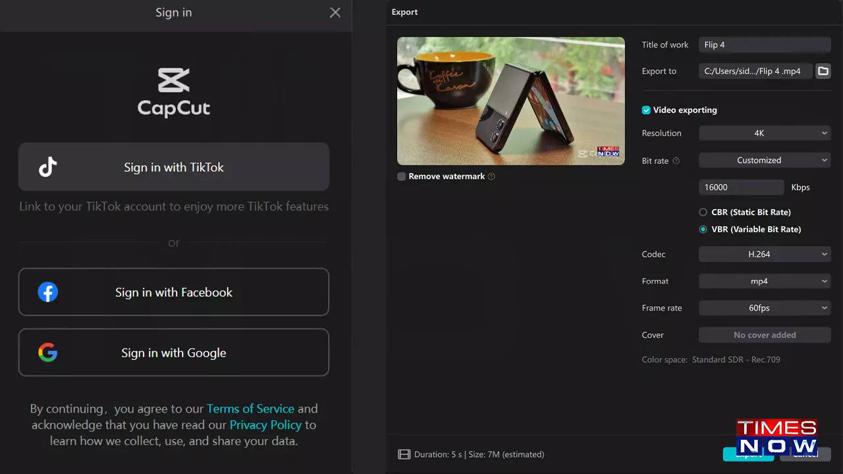Open Bit rate help info icon
Screen dimensions: 843x474
676,161
